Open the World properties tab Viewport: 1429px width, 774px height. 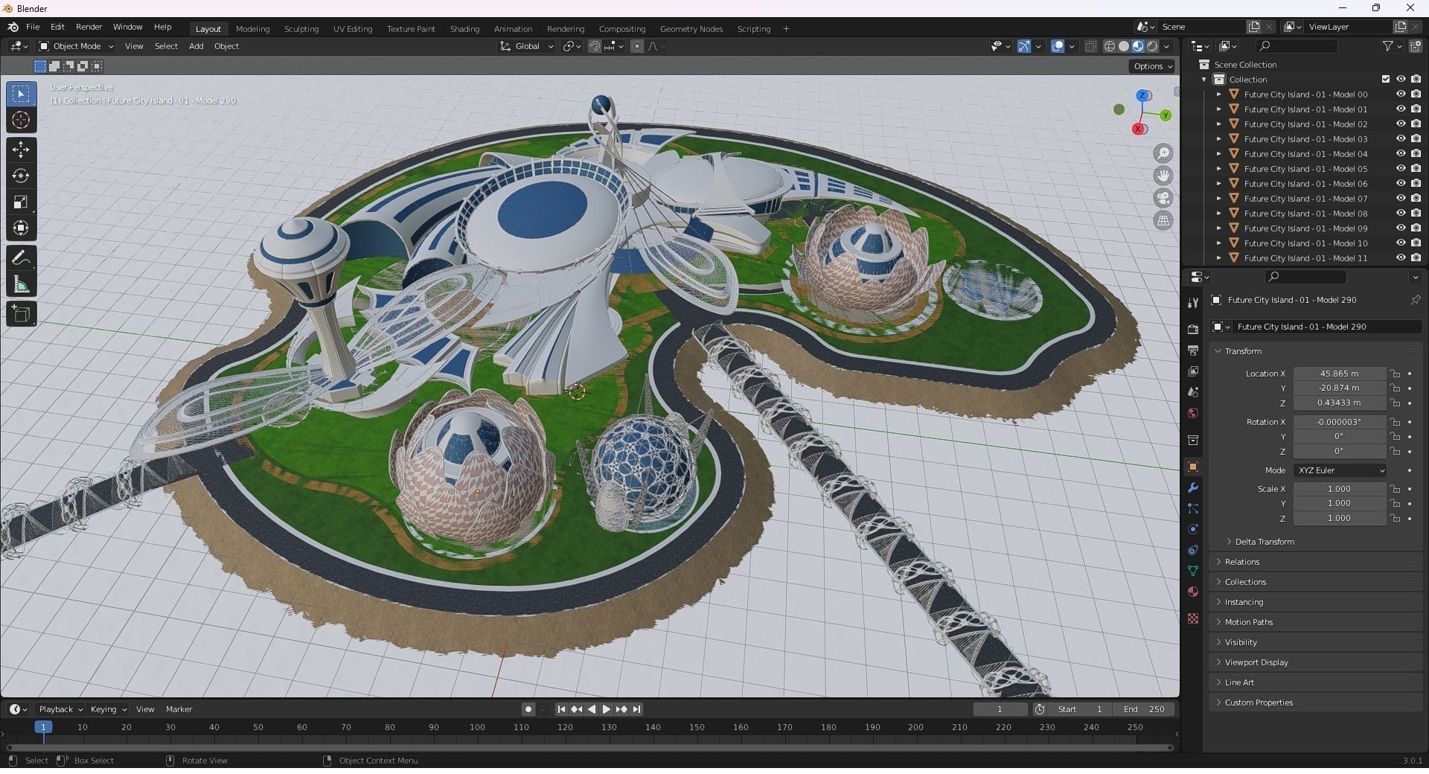tap(1193, 413)
